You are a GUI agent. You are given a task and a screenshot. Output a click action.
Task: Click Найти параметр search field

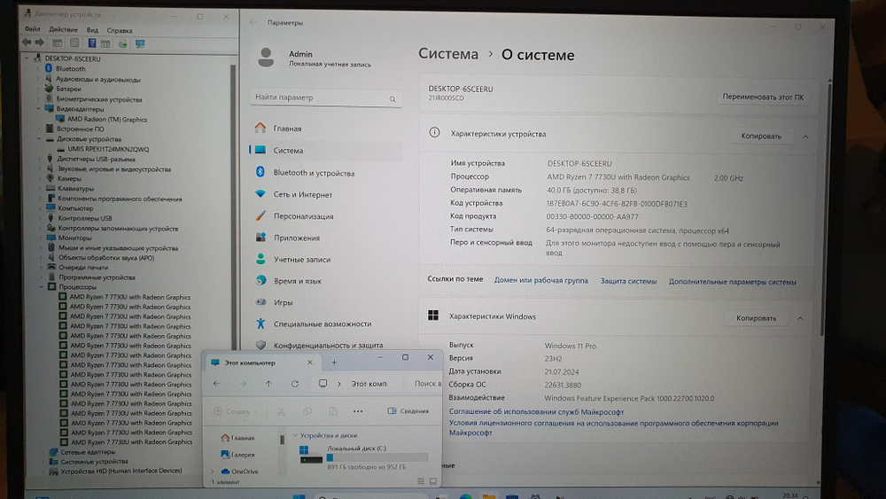coord(325,97)
